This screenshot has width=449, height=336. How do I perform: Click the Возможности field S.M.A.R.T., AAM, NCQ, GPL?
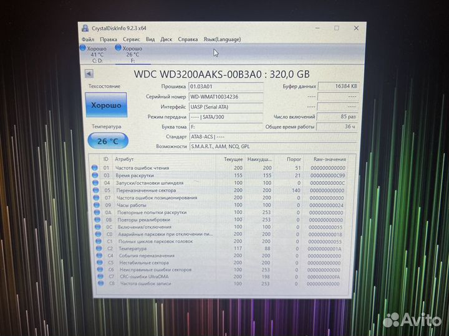coord(274,146)
